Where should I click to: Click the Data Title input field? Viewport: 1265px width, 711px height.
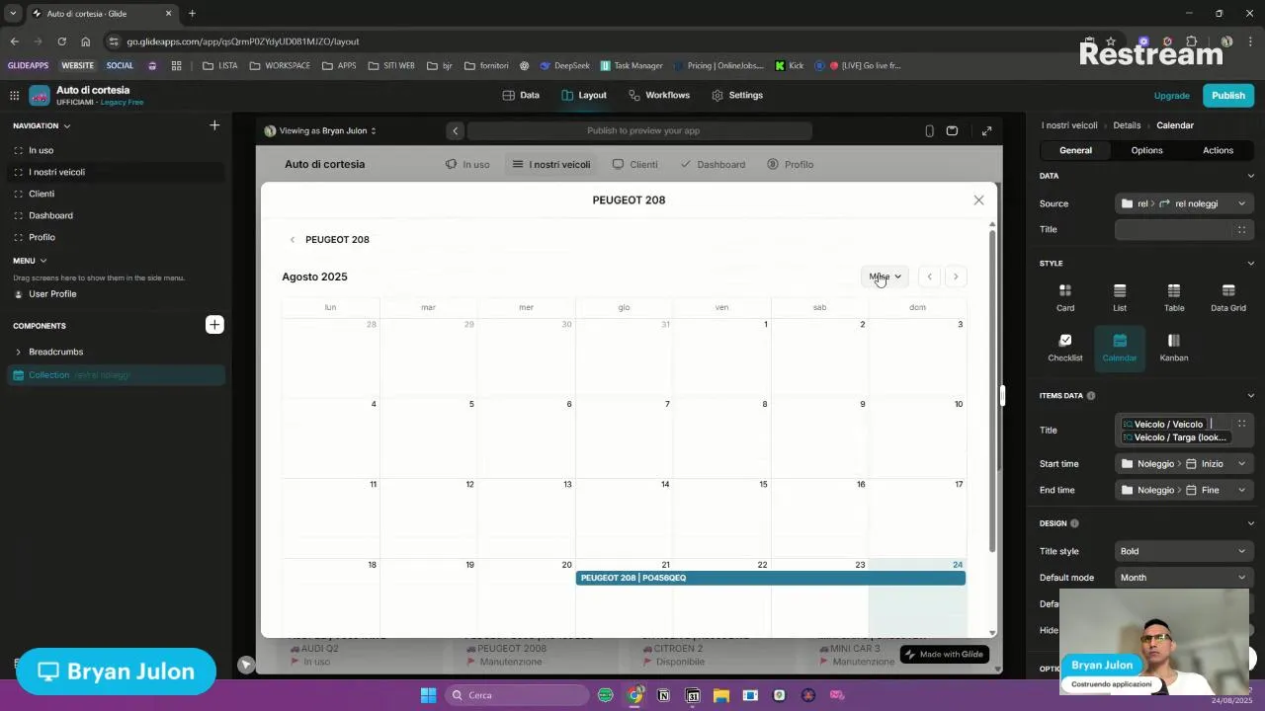[1184, 229]
